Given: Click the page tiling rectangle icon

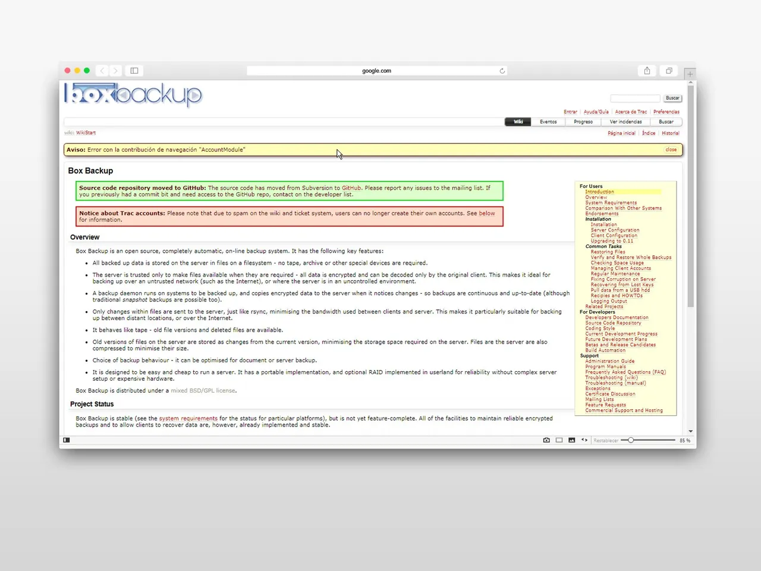Looking at the screenshot, I should click(559, 440).
